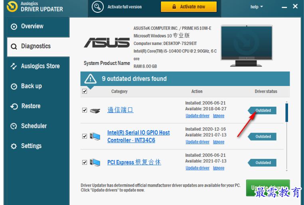Uncheck the Intel Serial IO GPIO Host Controller checkbox
This screenshot has width=304, height=205.
(85, 136)
